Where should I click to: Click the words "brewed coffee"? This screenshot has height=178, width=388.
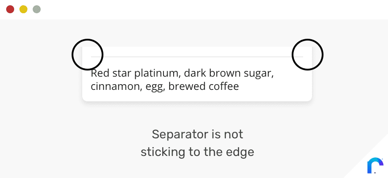coord(204,86)
